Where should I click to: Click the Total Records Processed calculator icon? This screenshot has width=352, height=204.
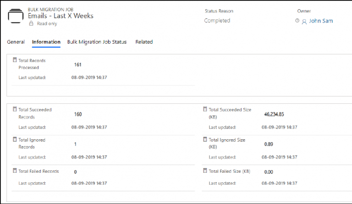(x=15, y=60)
